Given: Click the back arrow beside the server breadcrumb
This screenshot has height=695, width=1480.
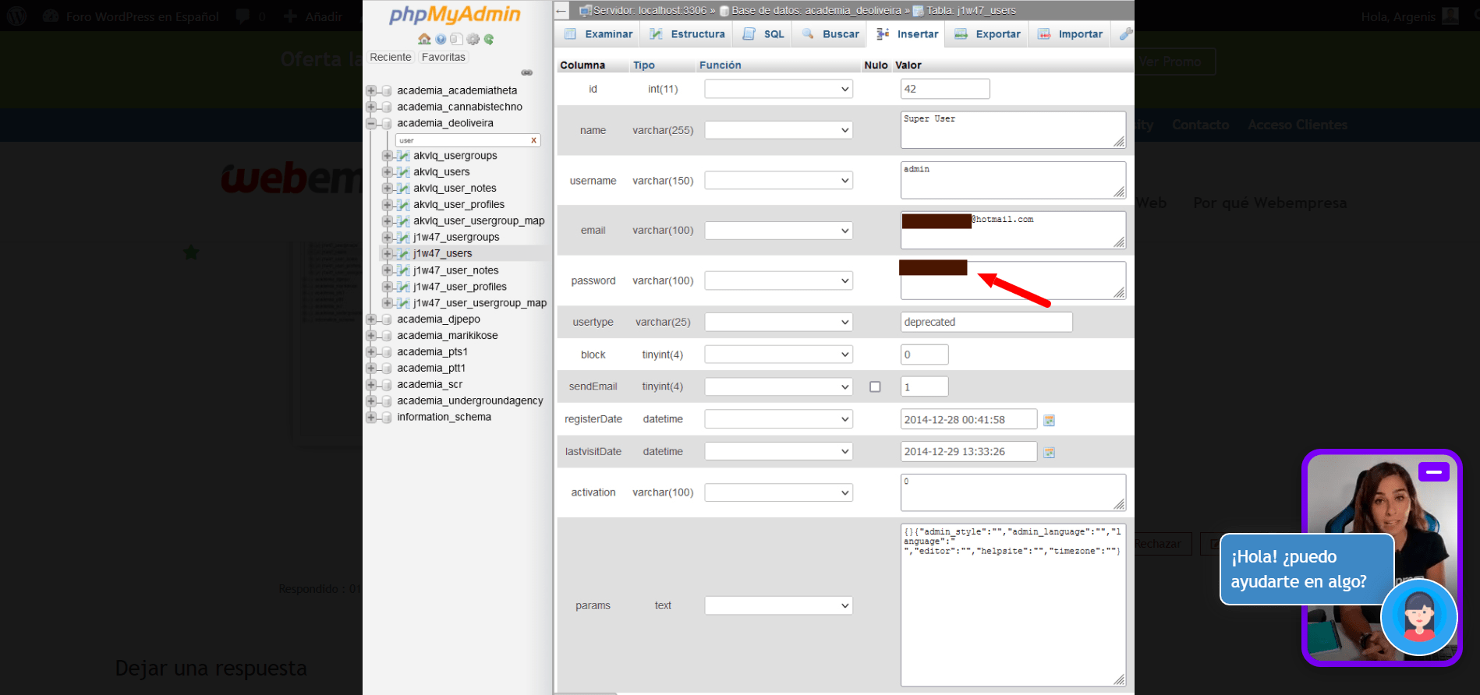Looking at the screenshot, I should [x=561, y=11].
